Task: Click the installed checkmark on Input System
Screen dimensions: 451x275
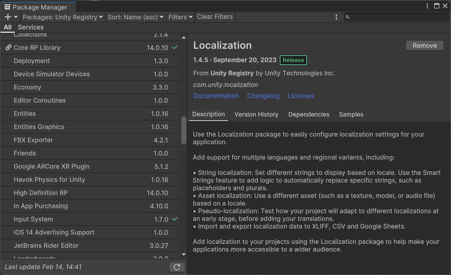Action: 175,219
